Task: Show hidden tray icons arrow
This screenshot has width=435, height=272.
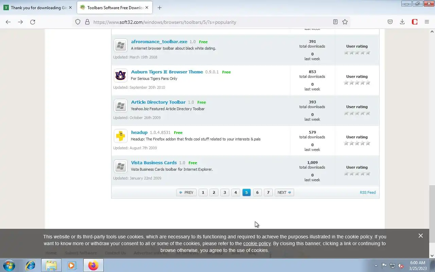Action: [x=376, y=266]
